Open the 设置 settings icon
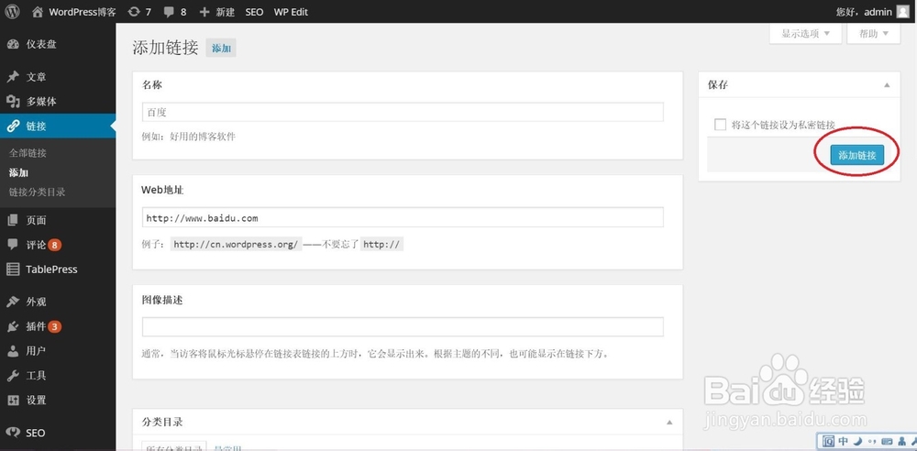 [x=13, y=400]
